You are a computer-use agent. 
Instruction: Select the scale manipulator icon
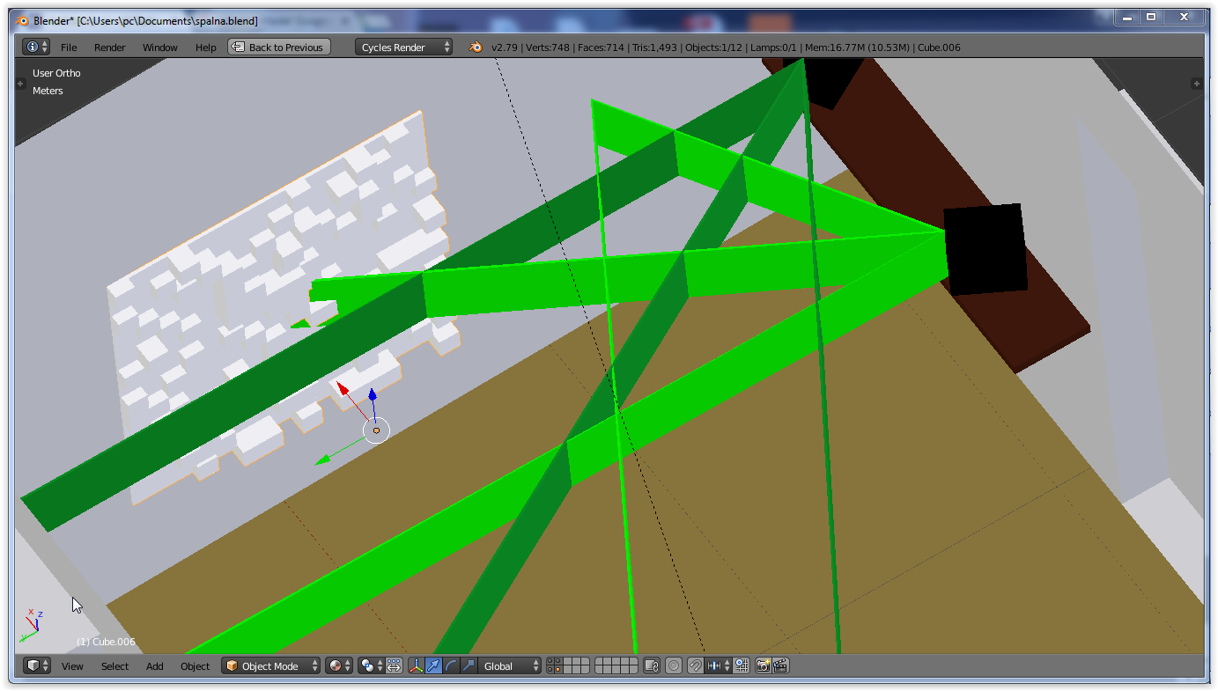469,666
